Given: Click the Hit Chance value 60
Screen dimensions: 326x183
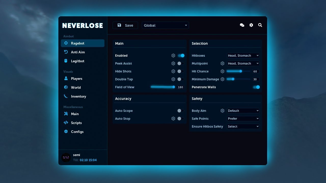Looking at the screenshot, I should 255,71.
